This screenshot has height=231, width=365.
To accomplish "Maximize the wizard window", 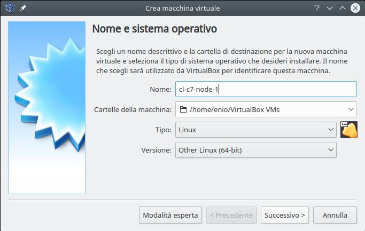I will [342, 8].
